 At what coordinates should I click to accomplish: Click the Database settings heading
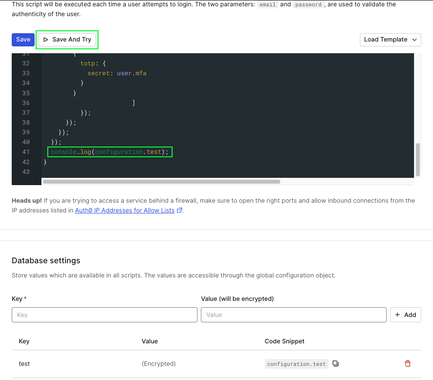[46, 260]
